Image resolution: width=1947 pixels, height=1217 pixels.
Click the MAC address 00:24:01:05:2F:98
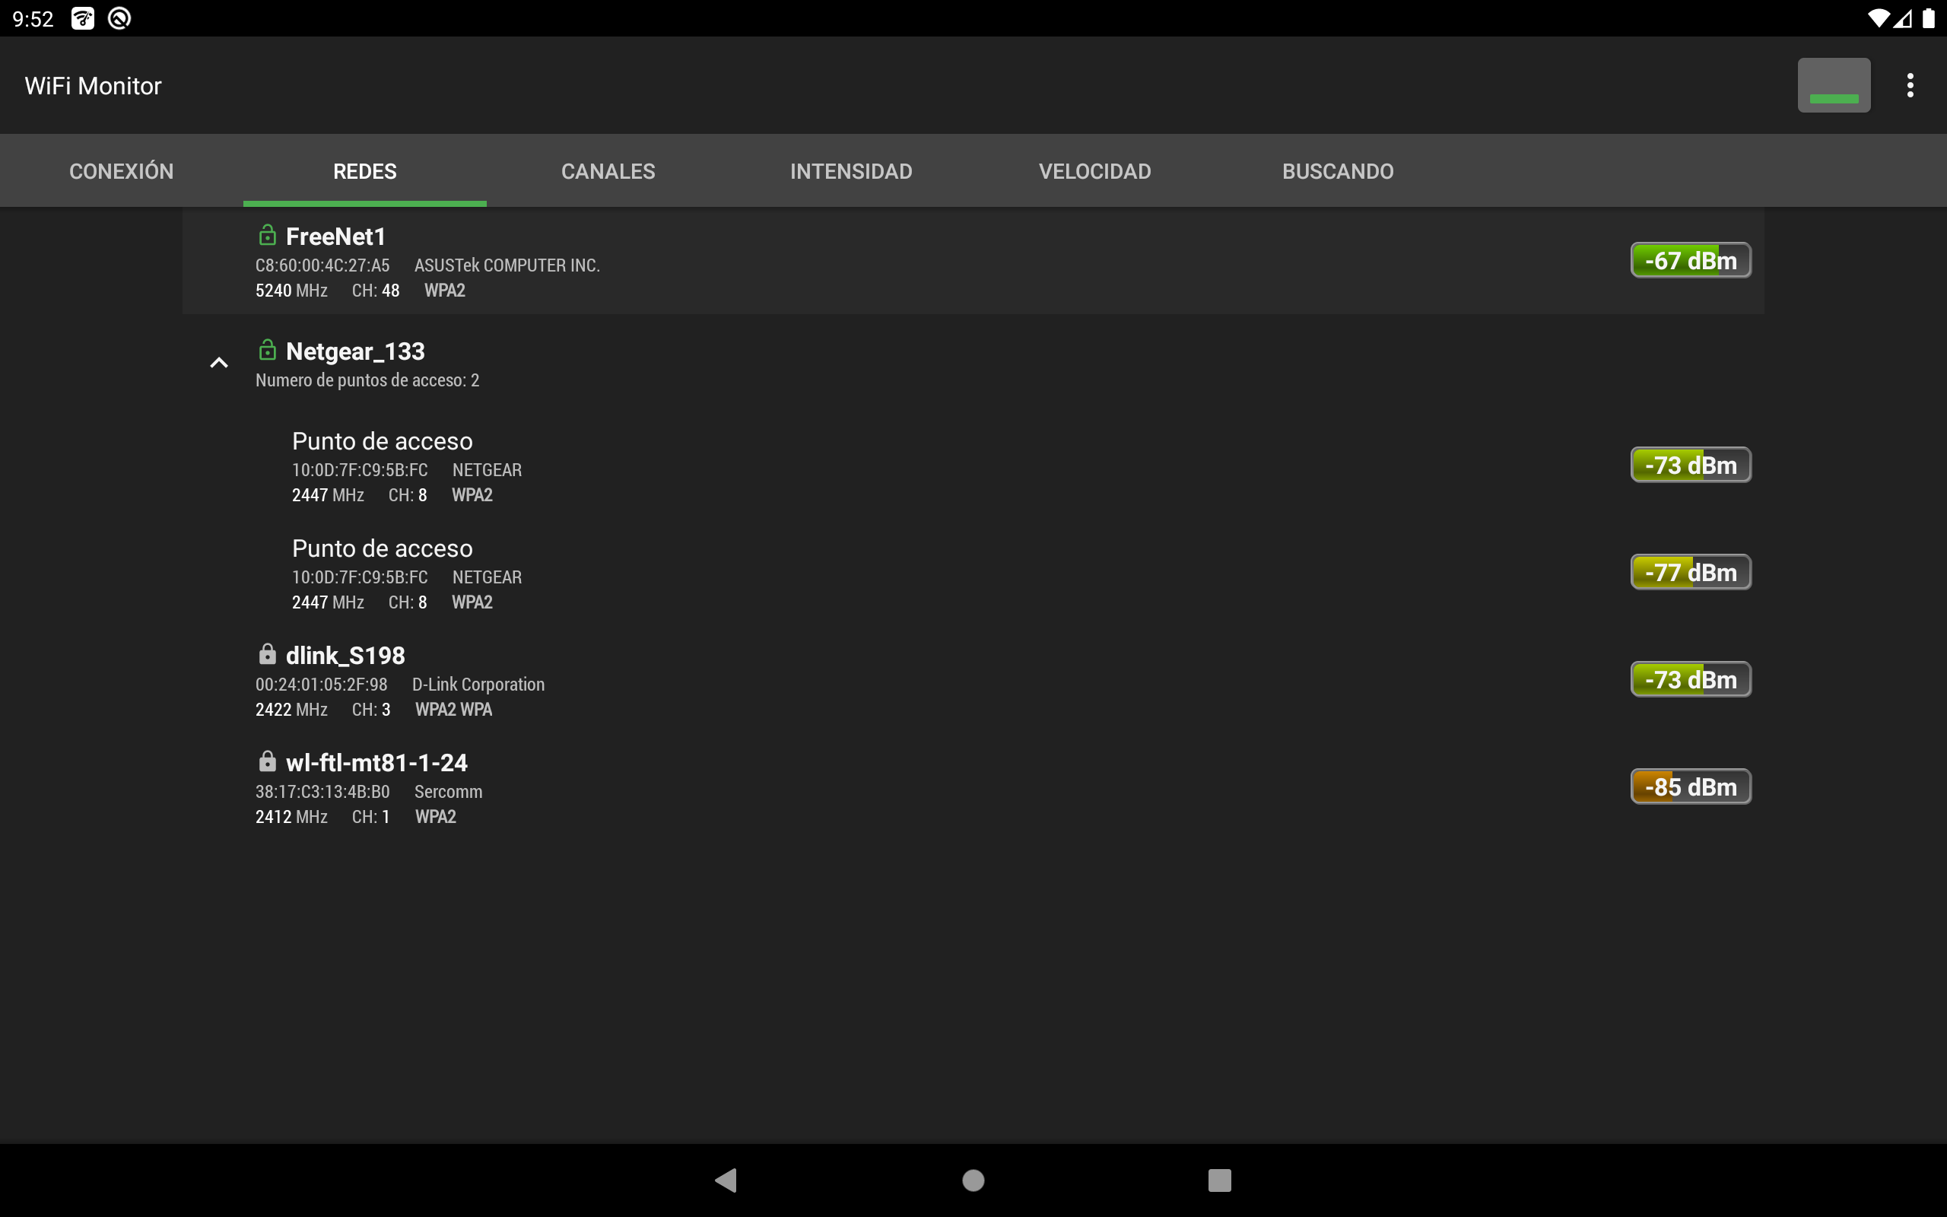322,684
